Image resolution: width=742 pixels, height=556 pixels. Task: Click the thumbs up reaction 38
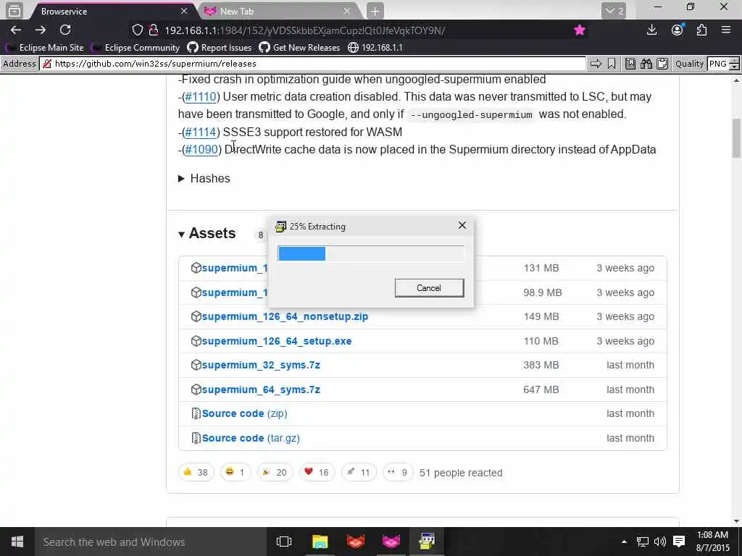coord(196,472)
